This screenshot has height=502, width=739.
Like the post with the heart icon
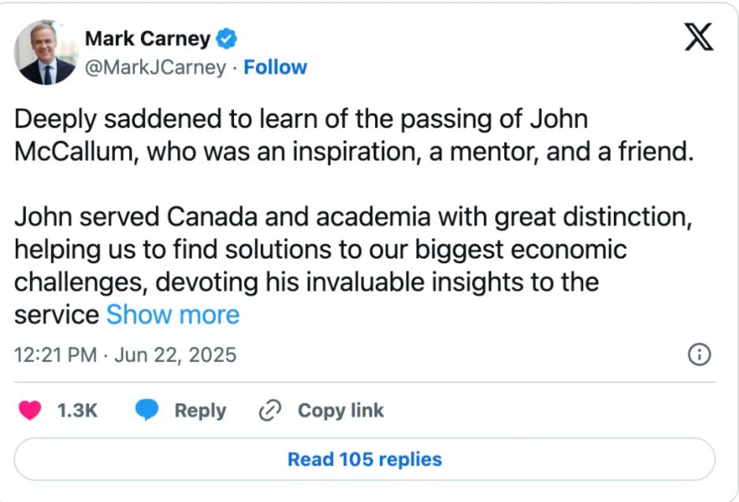tap(30, 410)
